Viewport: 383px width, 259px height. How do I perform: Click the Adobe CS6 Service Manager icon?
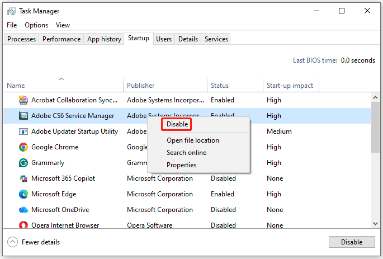pos(23,116)
